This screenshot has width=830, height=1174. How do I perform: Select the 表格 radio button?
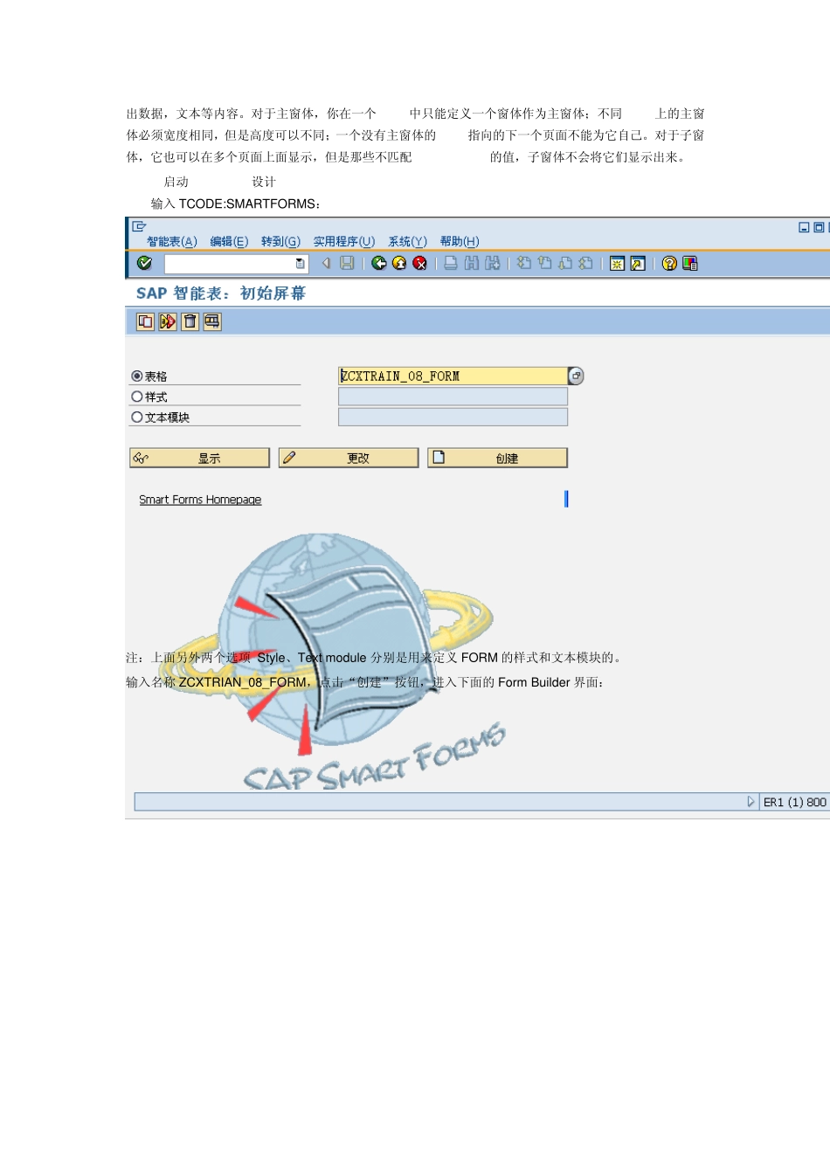137,376
